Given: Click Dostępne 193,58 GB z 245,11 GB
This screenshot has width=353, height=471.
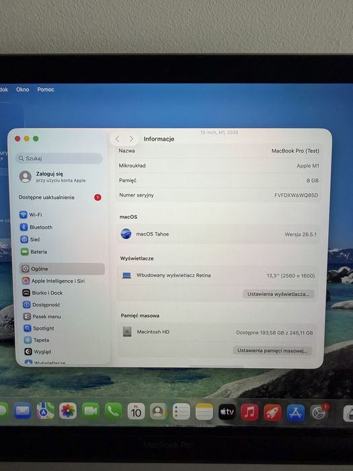Looking at the screenshot, I should coord(274,333).
